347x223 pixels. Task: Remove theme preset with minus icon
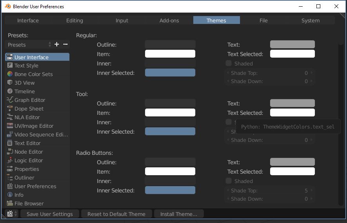coord(65,44)
